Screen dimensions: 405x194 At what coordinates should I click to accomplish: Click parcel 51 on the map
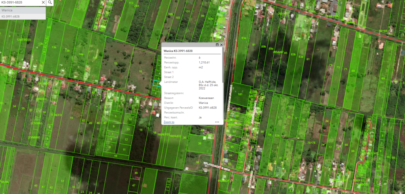click(x=62, y=181)
